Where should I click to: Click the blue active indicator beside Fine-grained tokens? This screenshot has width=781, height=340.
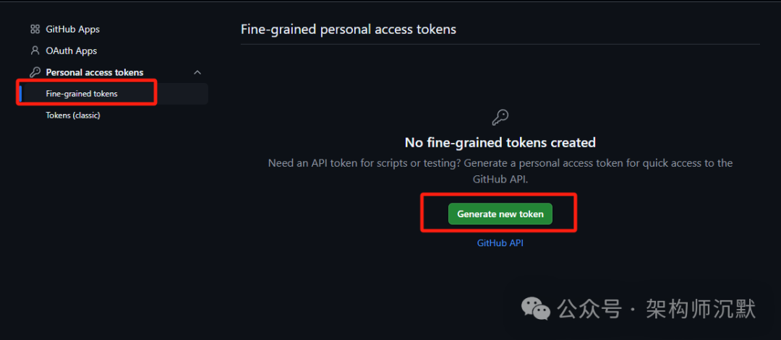pos(22,94)
